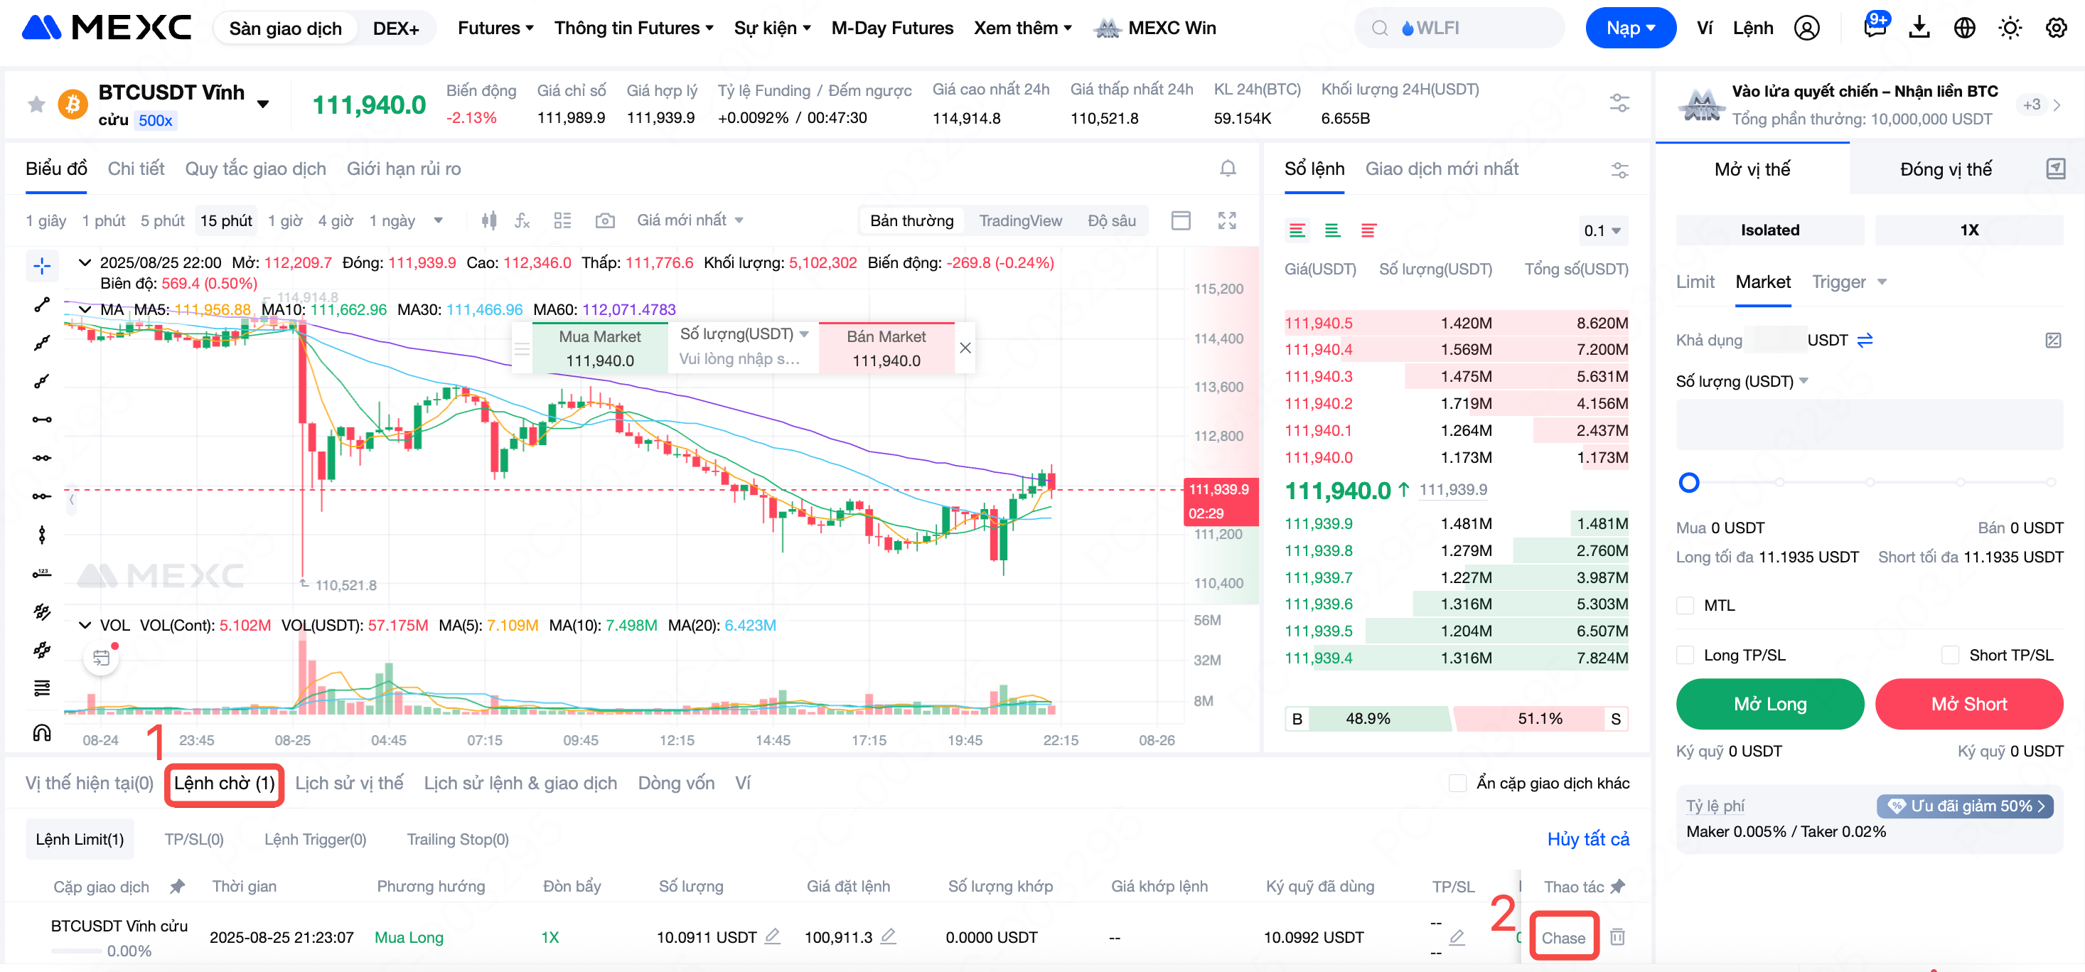
Task: Tick Ẩn cặp giao dịch khác checkbox
Action: point(1457,783)
